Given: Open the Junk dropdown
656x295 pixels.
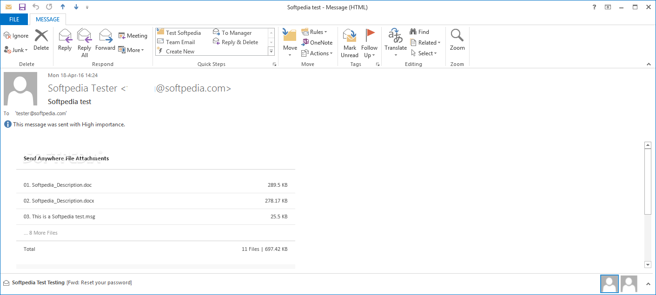Looking at the screenshot, I should (16, 50).
